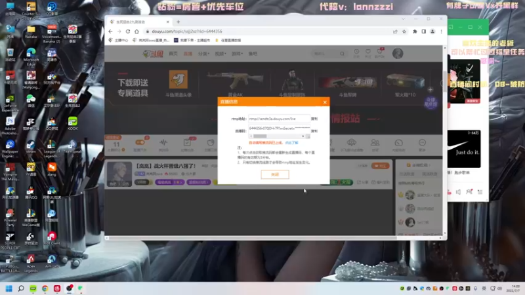The image size is (525, 295).
Task: Open the Wallpaper Engine desktop shortcut
Action: coord(10,149)
